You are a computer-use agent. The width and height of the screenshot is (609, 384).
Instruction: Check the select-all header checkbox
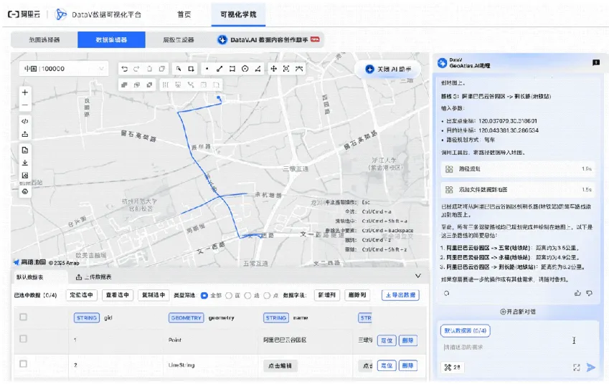23,317
